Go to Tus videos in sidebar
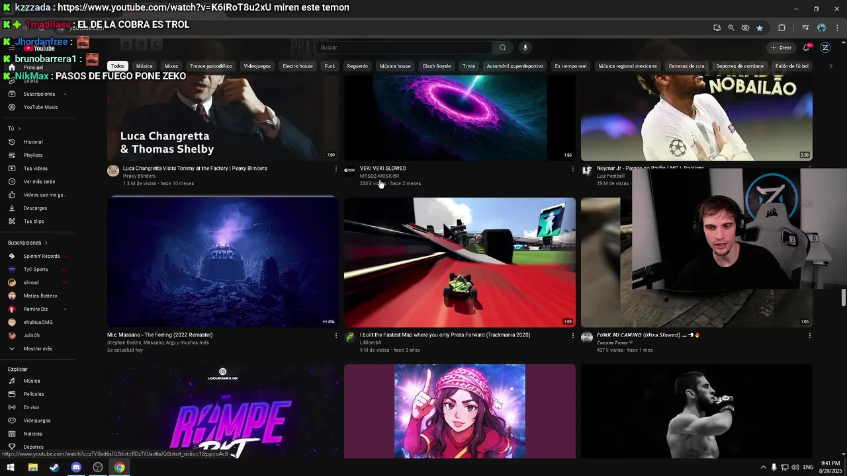 35,169
